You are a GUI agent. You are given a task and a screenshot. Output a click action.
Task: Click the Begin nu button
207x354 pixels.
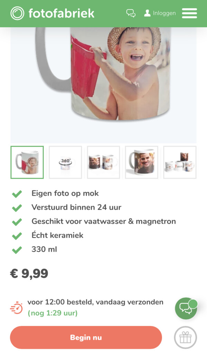(86, 337)
